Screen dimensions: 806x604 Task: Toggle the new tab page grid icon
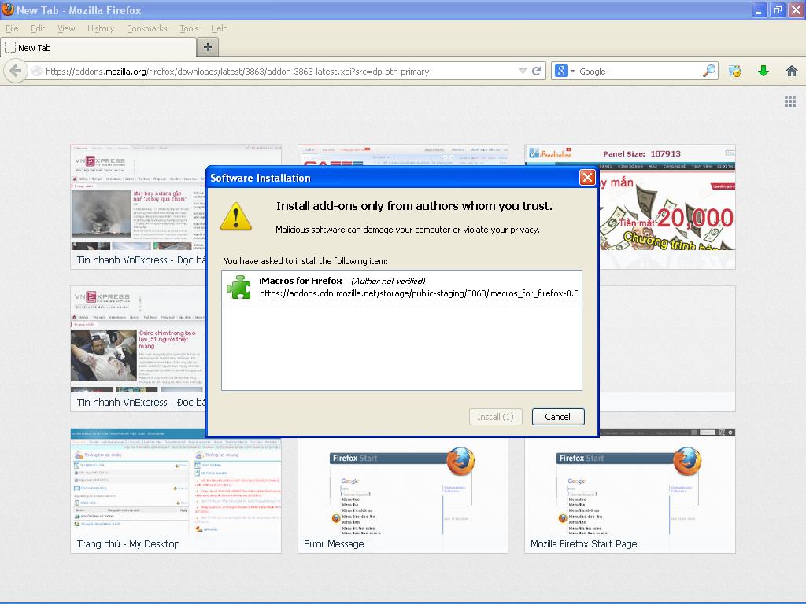tap(790, 101)
